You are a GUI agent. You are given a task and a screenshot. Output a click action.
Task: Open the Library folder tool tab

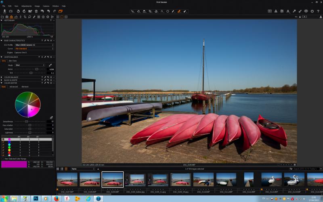pyautogui.click(x=2, y=17)
